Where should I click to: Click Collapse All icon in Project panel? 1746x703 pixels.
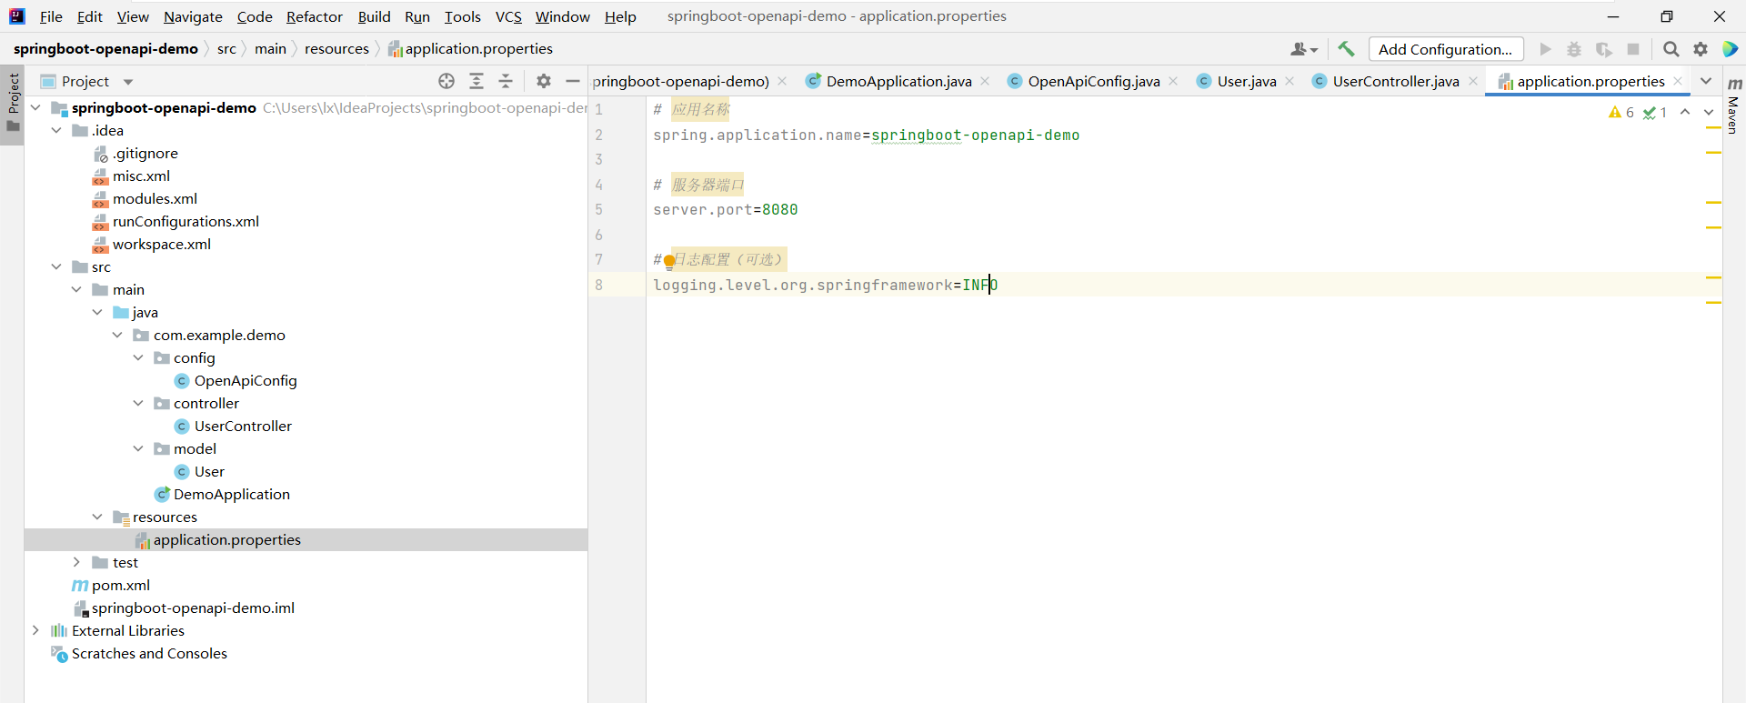coord(506,81)
